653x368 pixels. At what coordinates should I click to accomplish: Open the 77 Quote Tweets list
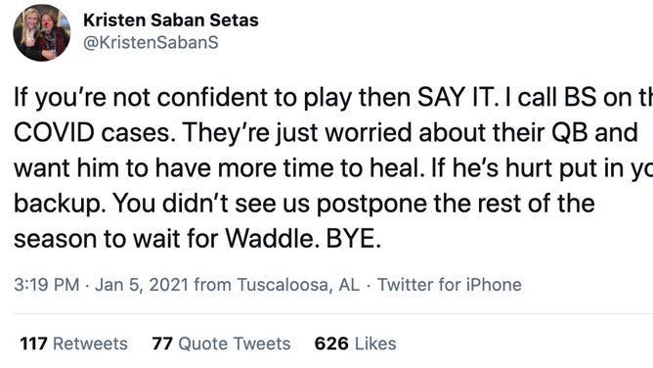pyautogui.click(x=221, y=344)
